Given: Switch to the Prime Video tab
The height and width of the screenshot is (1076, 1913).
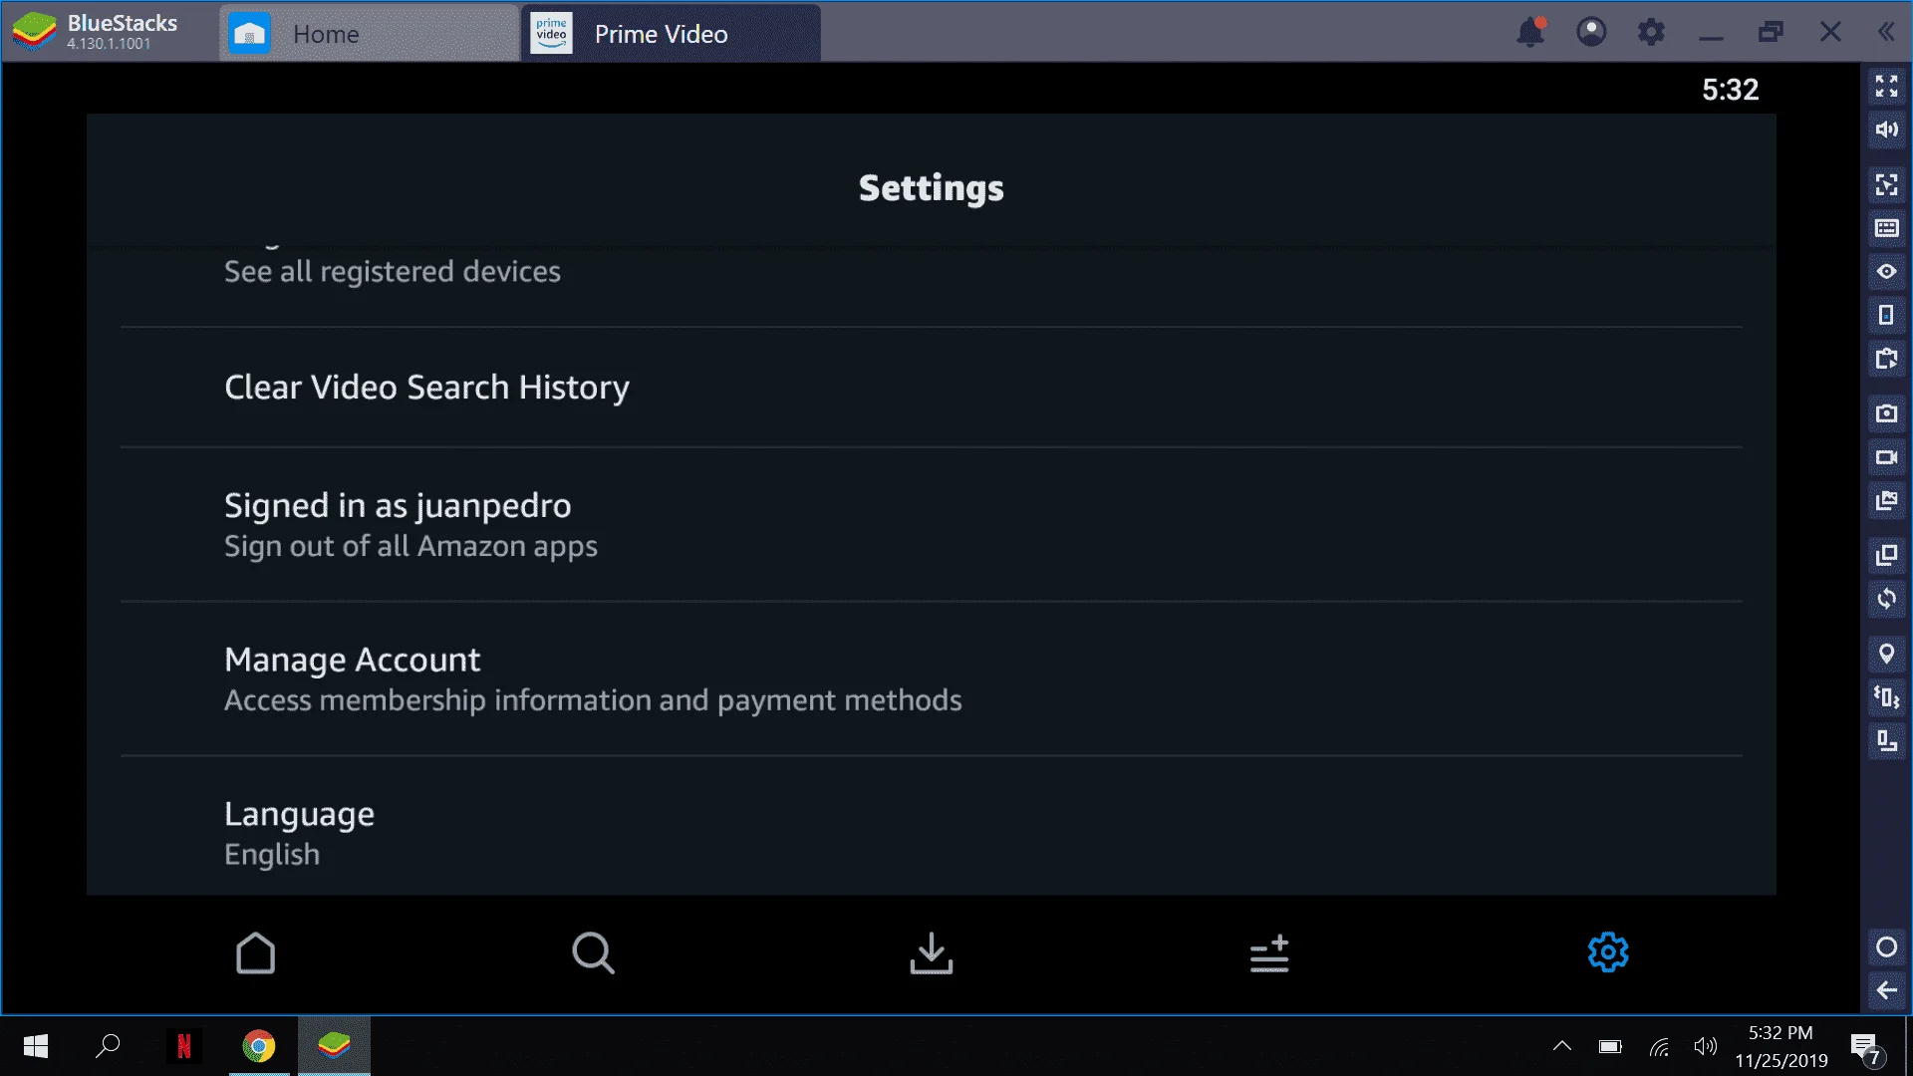Looking at the screenshot, I should pos(672,34).
